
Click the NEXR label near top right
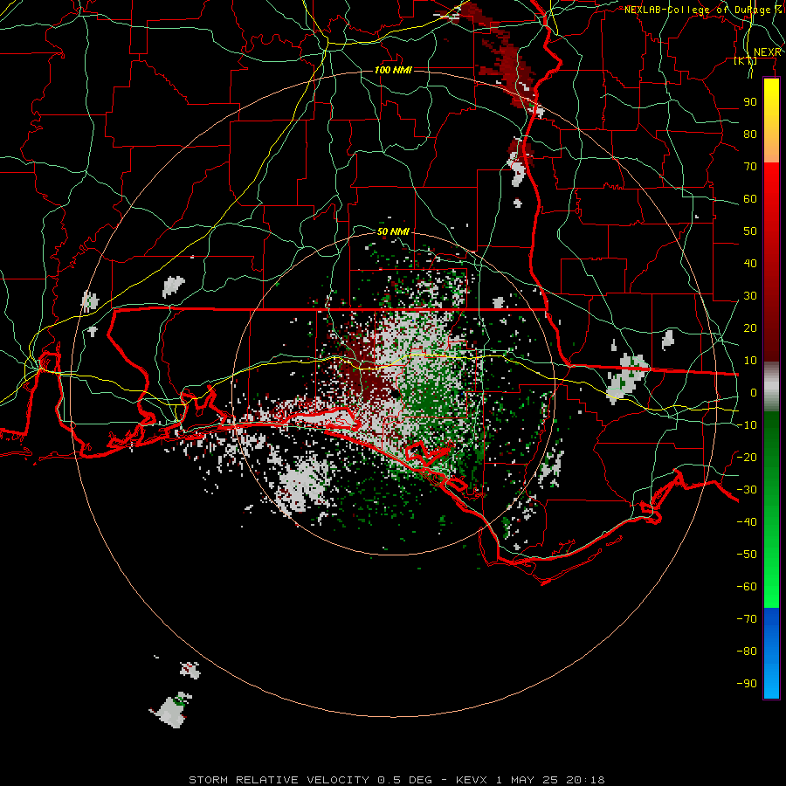768,52
